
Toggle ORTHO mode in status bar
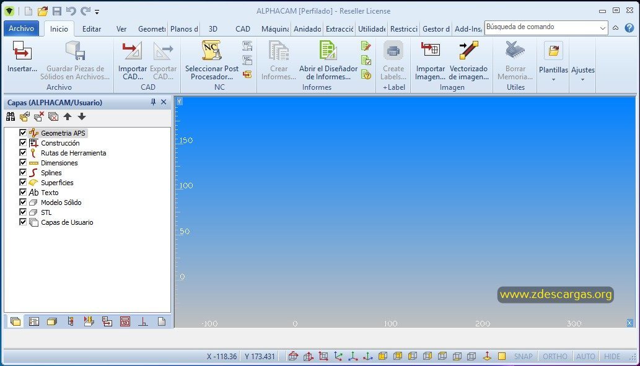pyautogui.click(x=555, y=356)
